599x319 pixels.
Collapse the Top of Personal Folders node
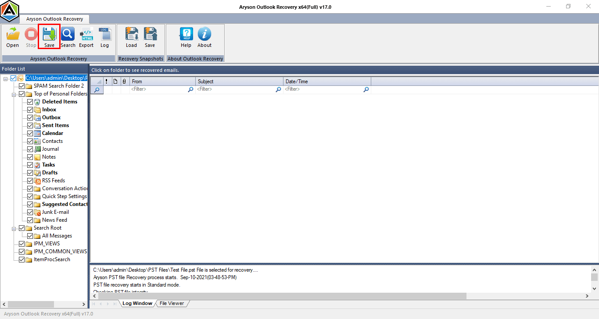(14, 94)
